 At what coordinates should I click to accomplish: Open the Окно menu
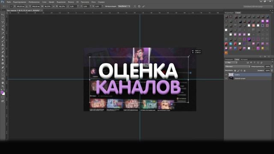[x=93, y=2]
